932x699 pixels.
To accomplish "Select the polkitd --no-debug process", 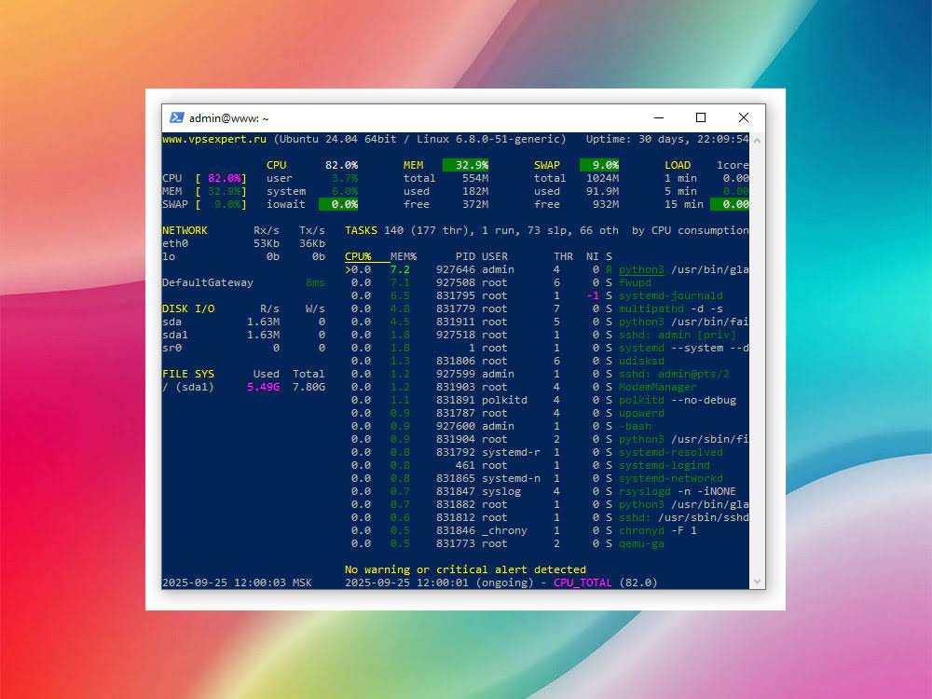I will click(678, 401).
